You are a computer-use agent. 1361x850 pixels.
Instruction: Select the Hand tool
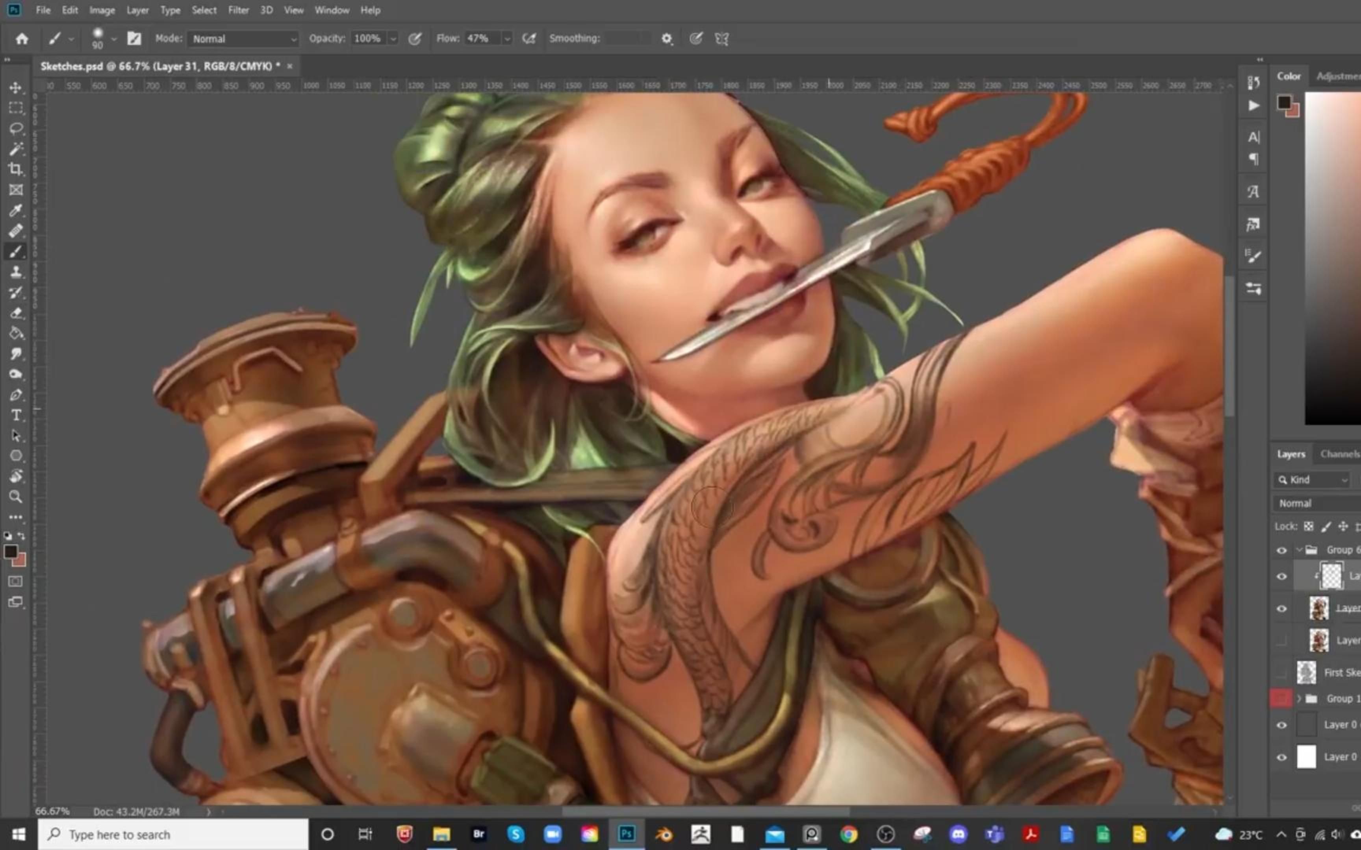[x=16, y=476]
